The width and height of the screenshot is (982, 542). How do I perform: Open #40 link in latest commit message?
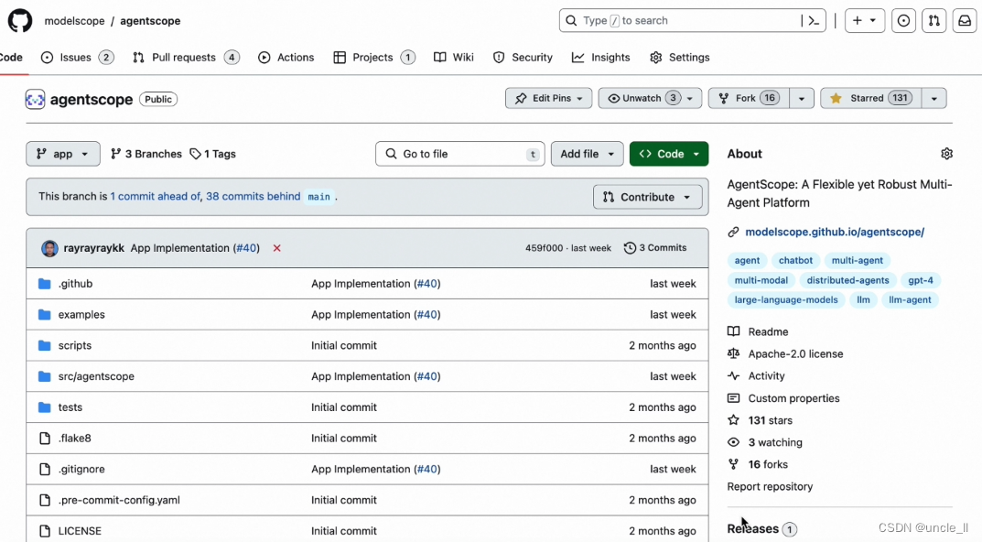[246, 248]
